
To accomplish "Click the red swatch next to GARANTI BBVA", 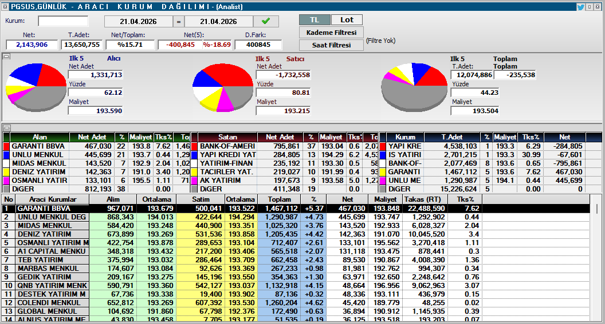I will tap(6, 146).
